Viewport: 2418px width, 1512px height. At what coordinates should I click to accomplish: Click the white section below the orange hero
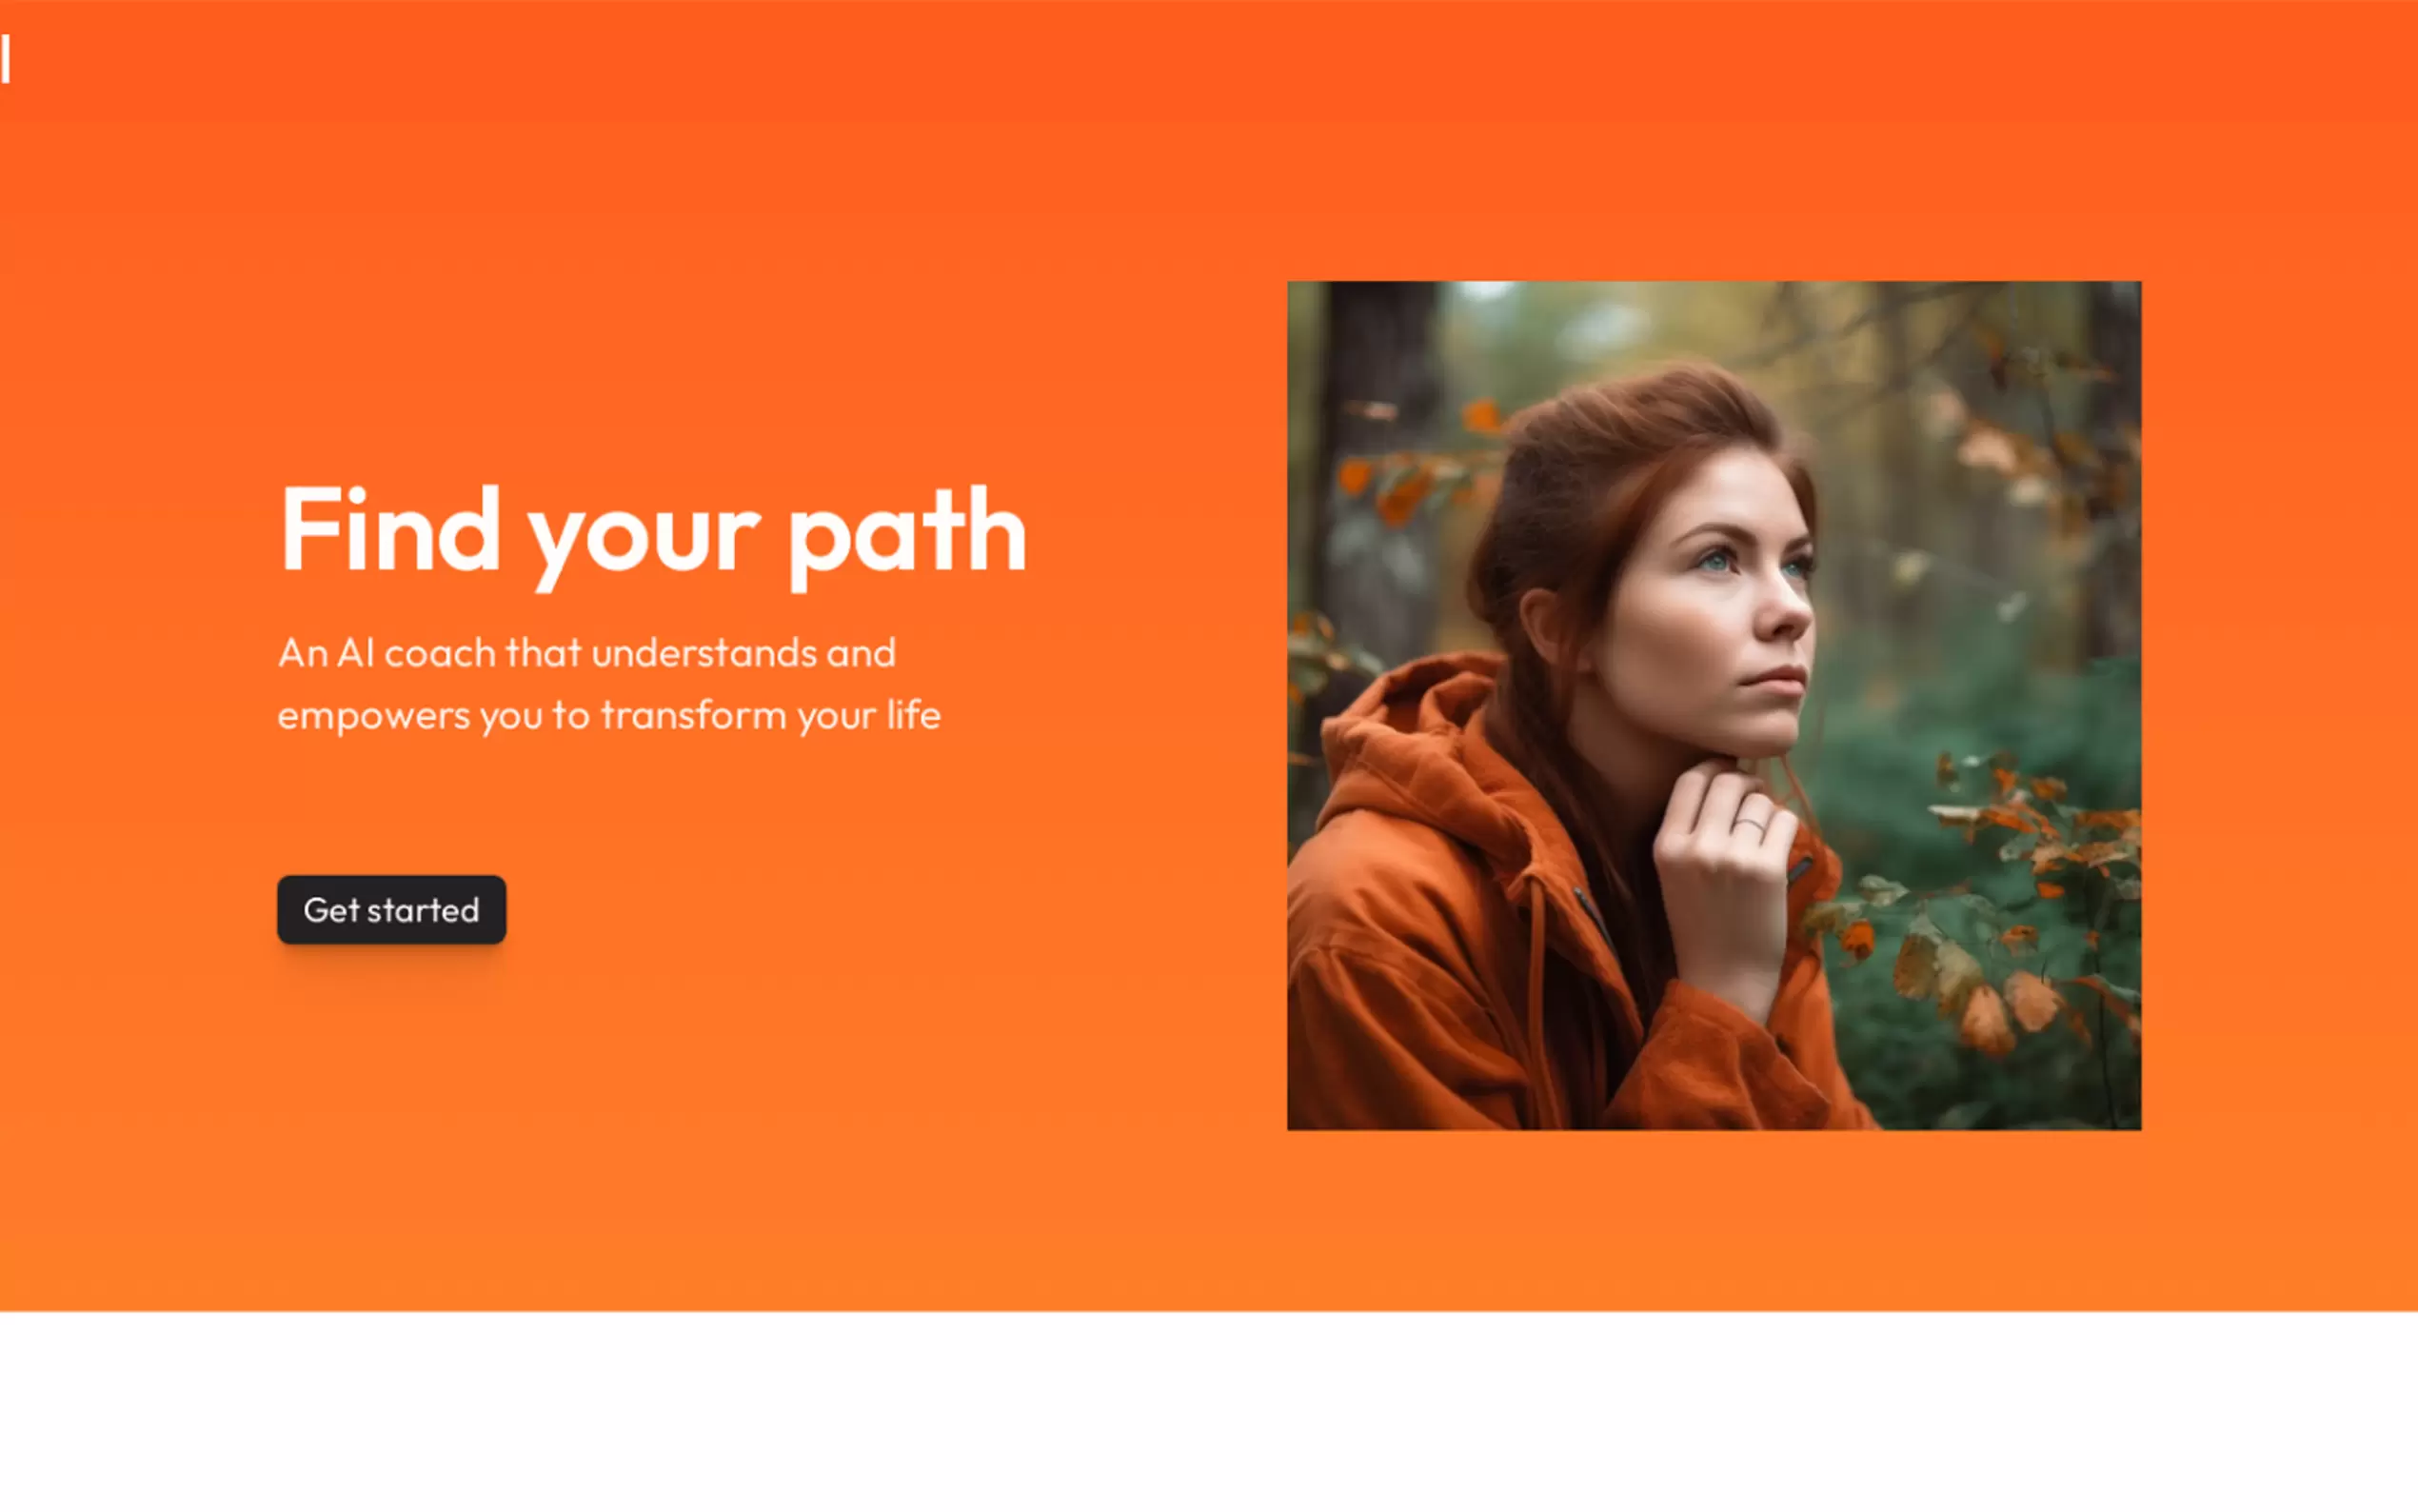pyautogui.click(x=1208, y=1411)
